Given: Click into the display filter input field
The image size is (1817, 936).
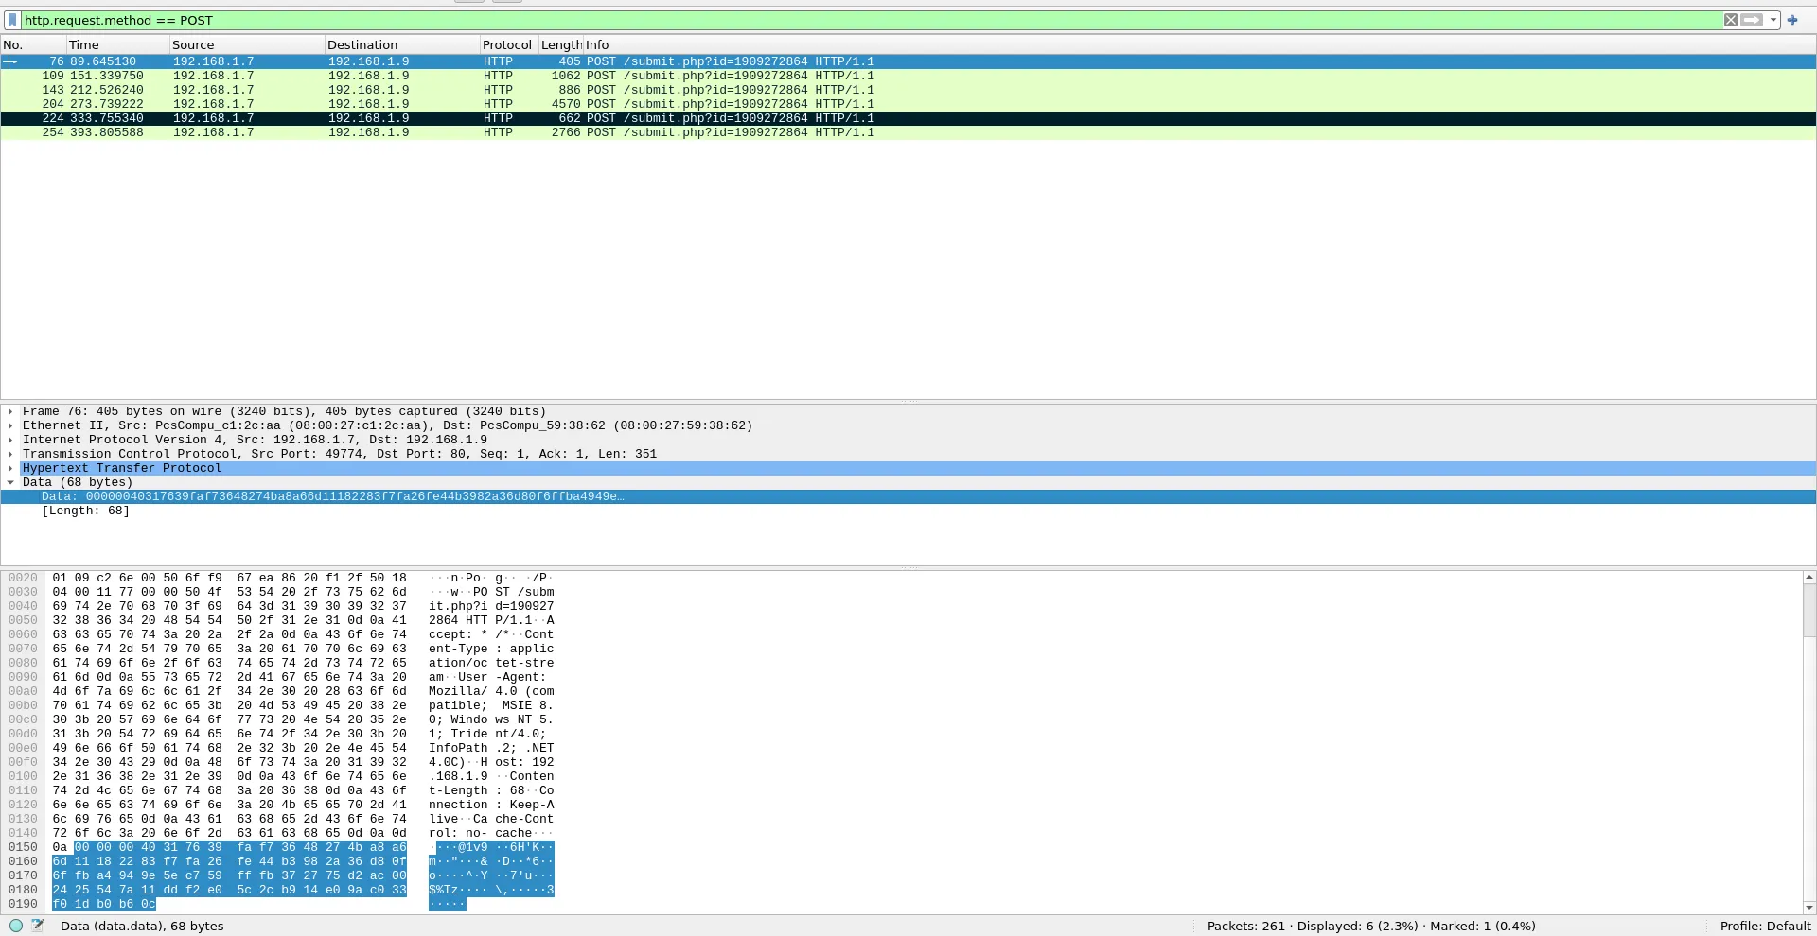Looking at the screenshot, I should 871,20.
